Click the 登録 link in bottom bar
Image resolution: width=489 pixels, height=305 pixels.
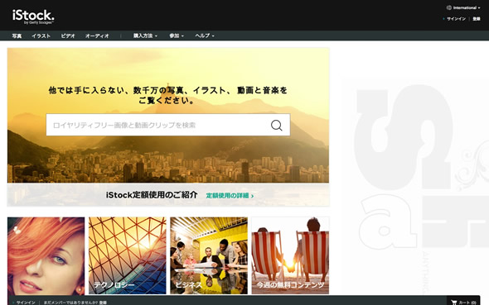tap(103, 303)
